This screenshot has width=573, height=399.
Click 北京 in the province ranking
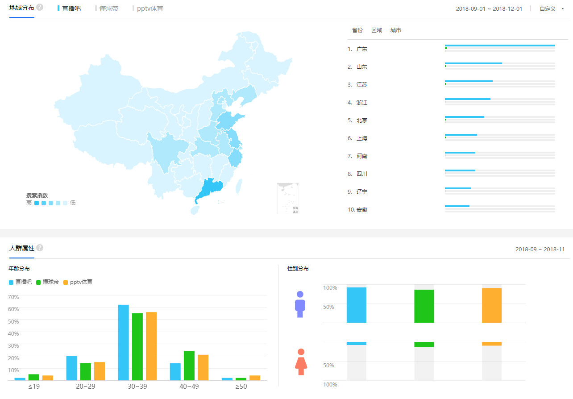(x=362, y=121)
